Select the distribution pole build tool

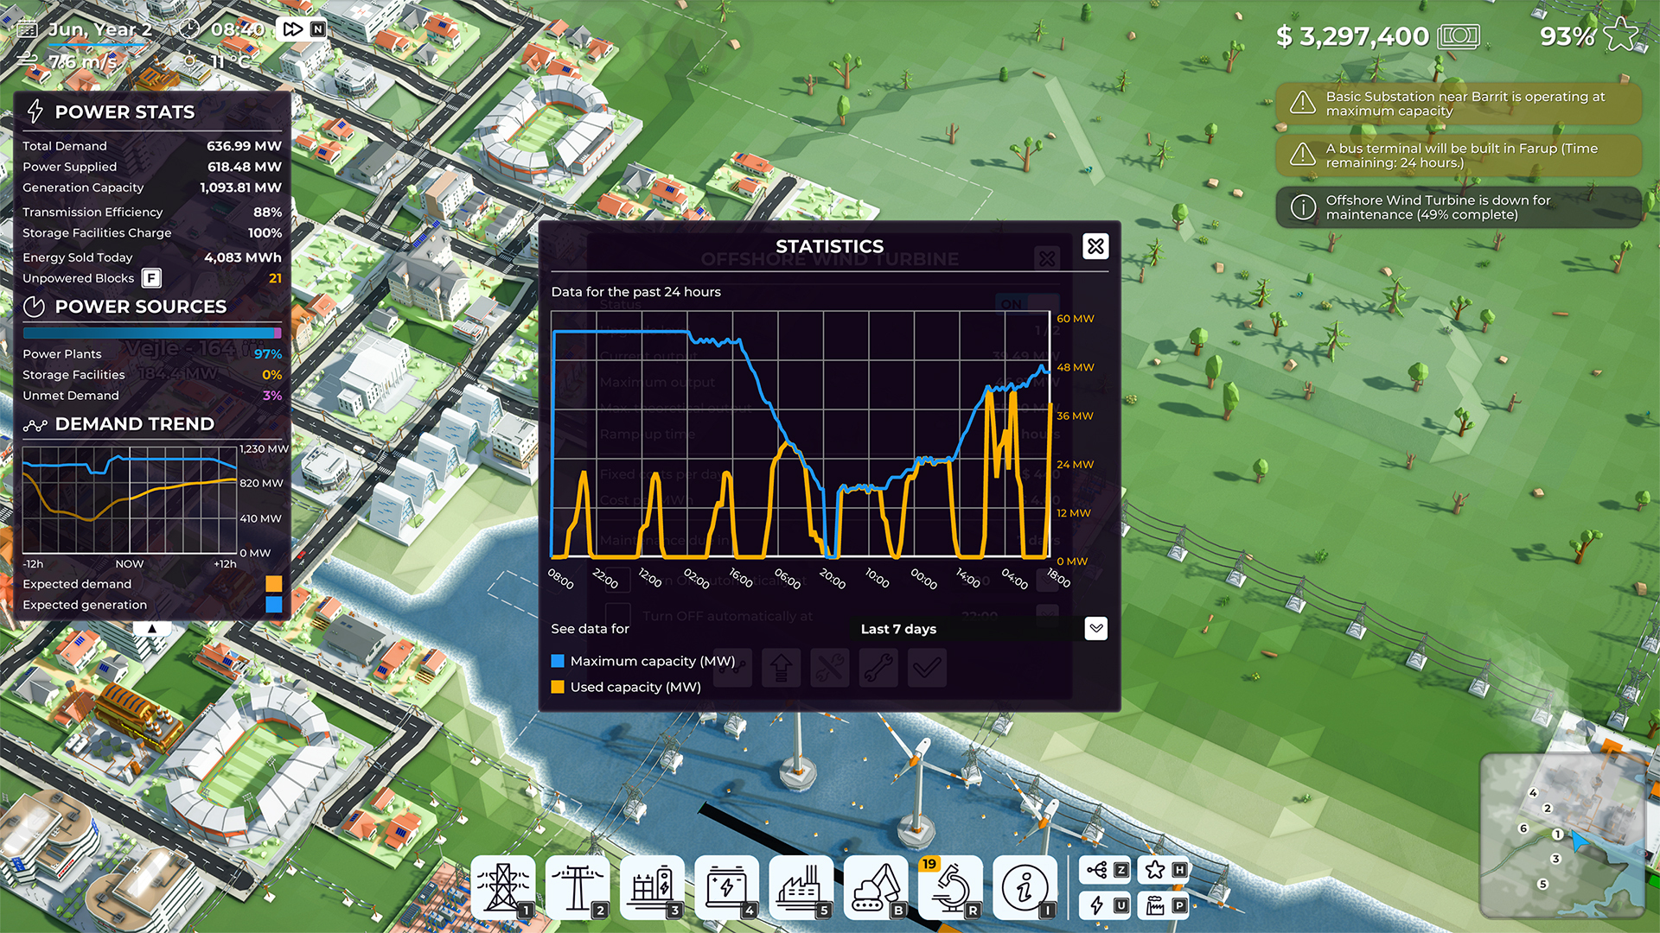pyautogui.click(x=578, y=887)
